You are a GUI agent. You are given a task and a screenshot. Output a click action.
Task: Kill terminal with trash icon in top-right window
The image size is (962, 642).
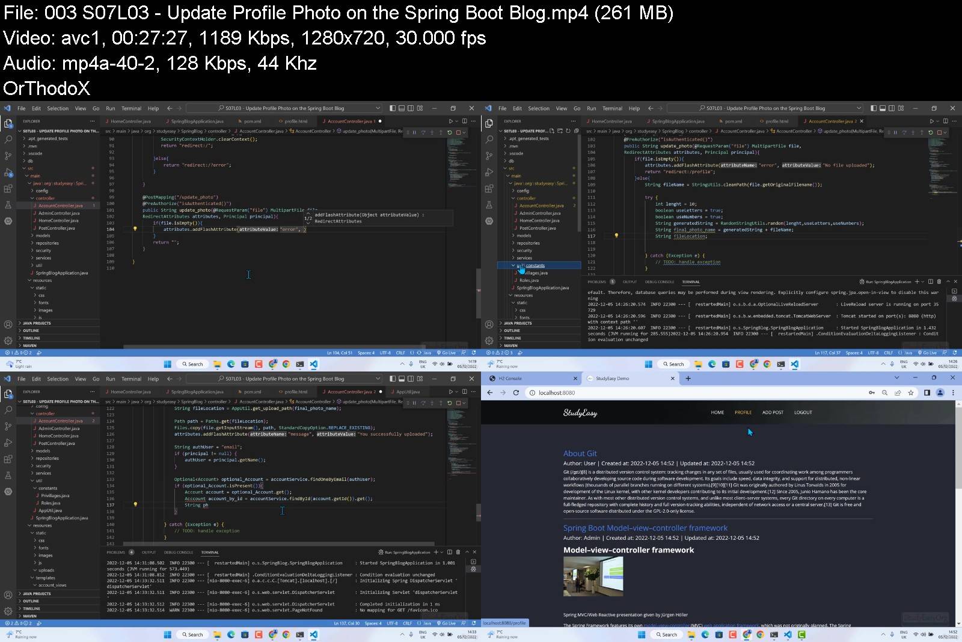click(939, 281)
